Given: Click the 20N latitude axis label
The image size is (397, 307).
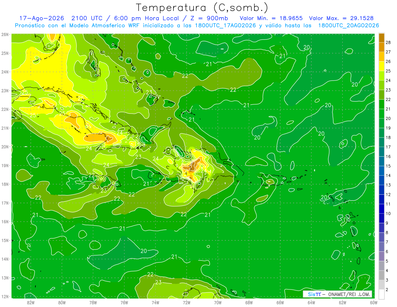Looking at the screenshot, I should [5, 147].
